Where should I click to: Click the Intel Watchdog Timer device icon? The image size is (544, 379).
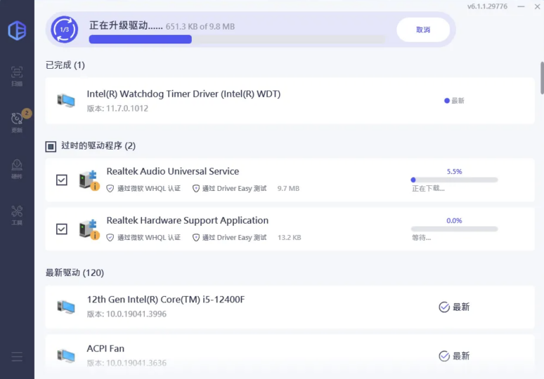pos(66,100)
